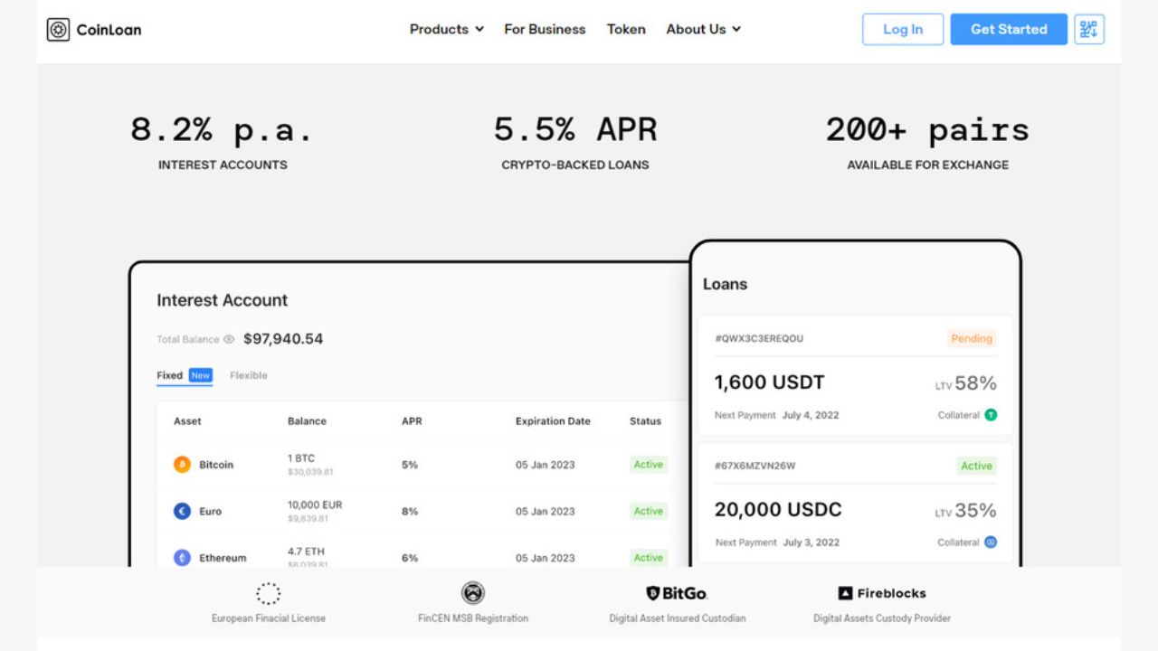Click the 4.7 ETH balance cell

[308, 557]
